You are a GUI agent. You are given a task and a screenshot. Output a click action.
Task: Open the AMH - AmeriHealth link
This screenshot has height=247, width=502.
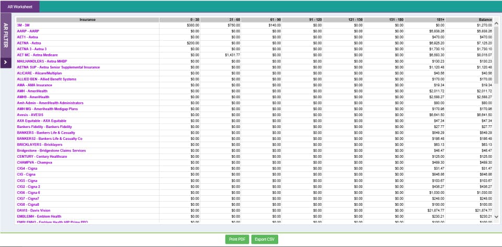[32, 91]
